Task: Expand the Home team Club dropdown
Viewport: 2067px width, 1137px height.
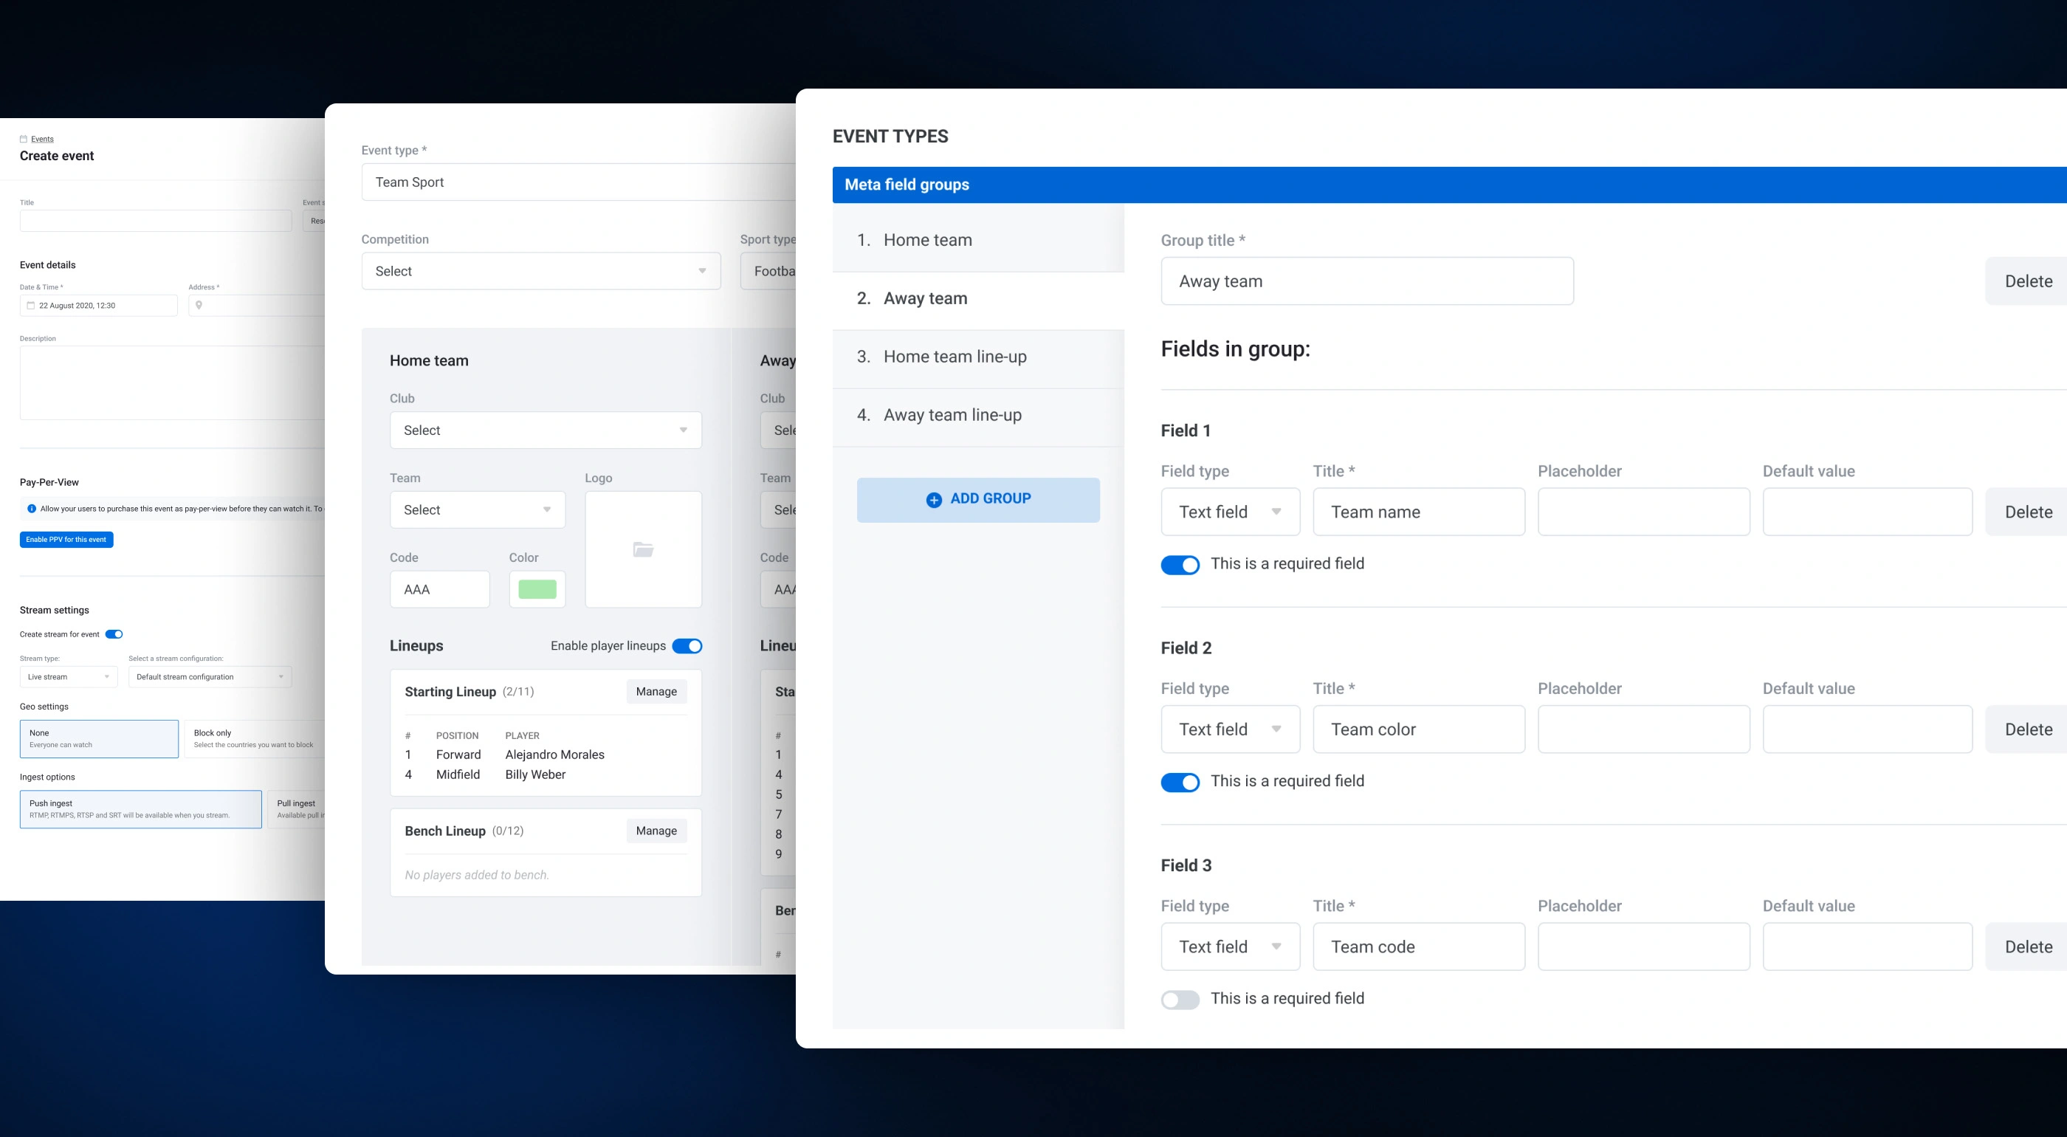Action: (x=546, y=430)
